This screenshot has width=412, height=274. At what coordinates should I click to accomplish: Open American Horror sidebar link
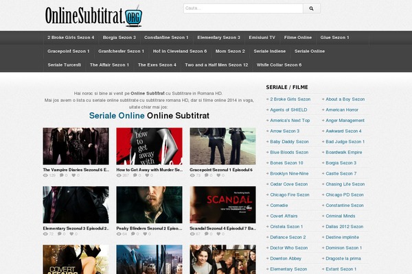[x=342, y=110]
